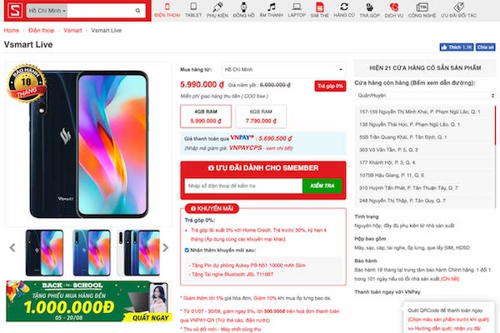The image size is (500, 333).
Task: Open the Tablet category icon
Action: [193, 7]
